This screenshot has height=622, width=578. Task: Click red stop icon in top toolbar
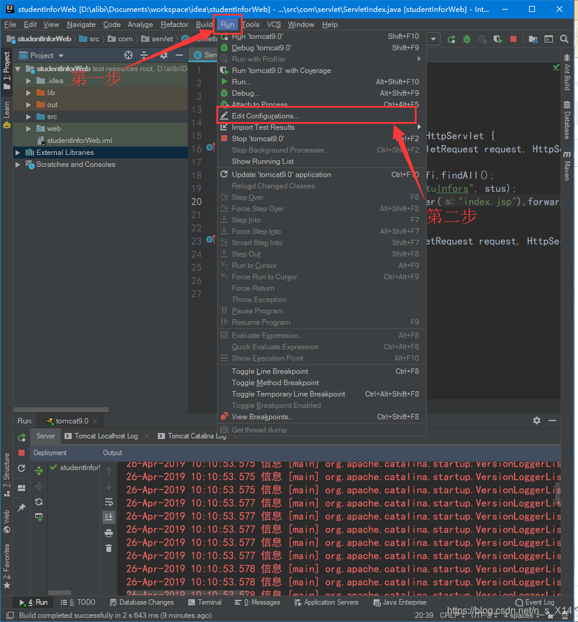pos(513,39)
